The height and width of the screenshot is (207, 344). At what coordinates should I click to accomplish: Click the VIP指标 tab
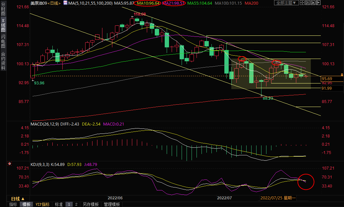(42, 204)
